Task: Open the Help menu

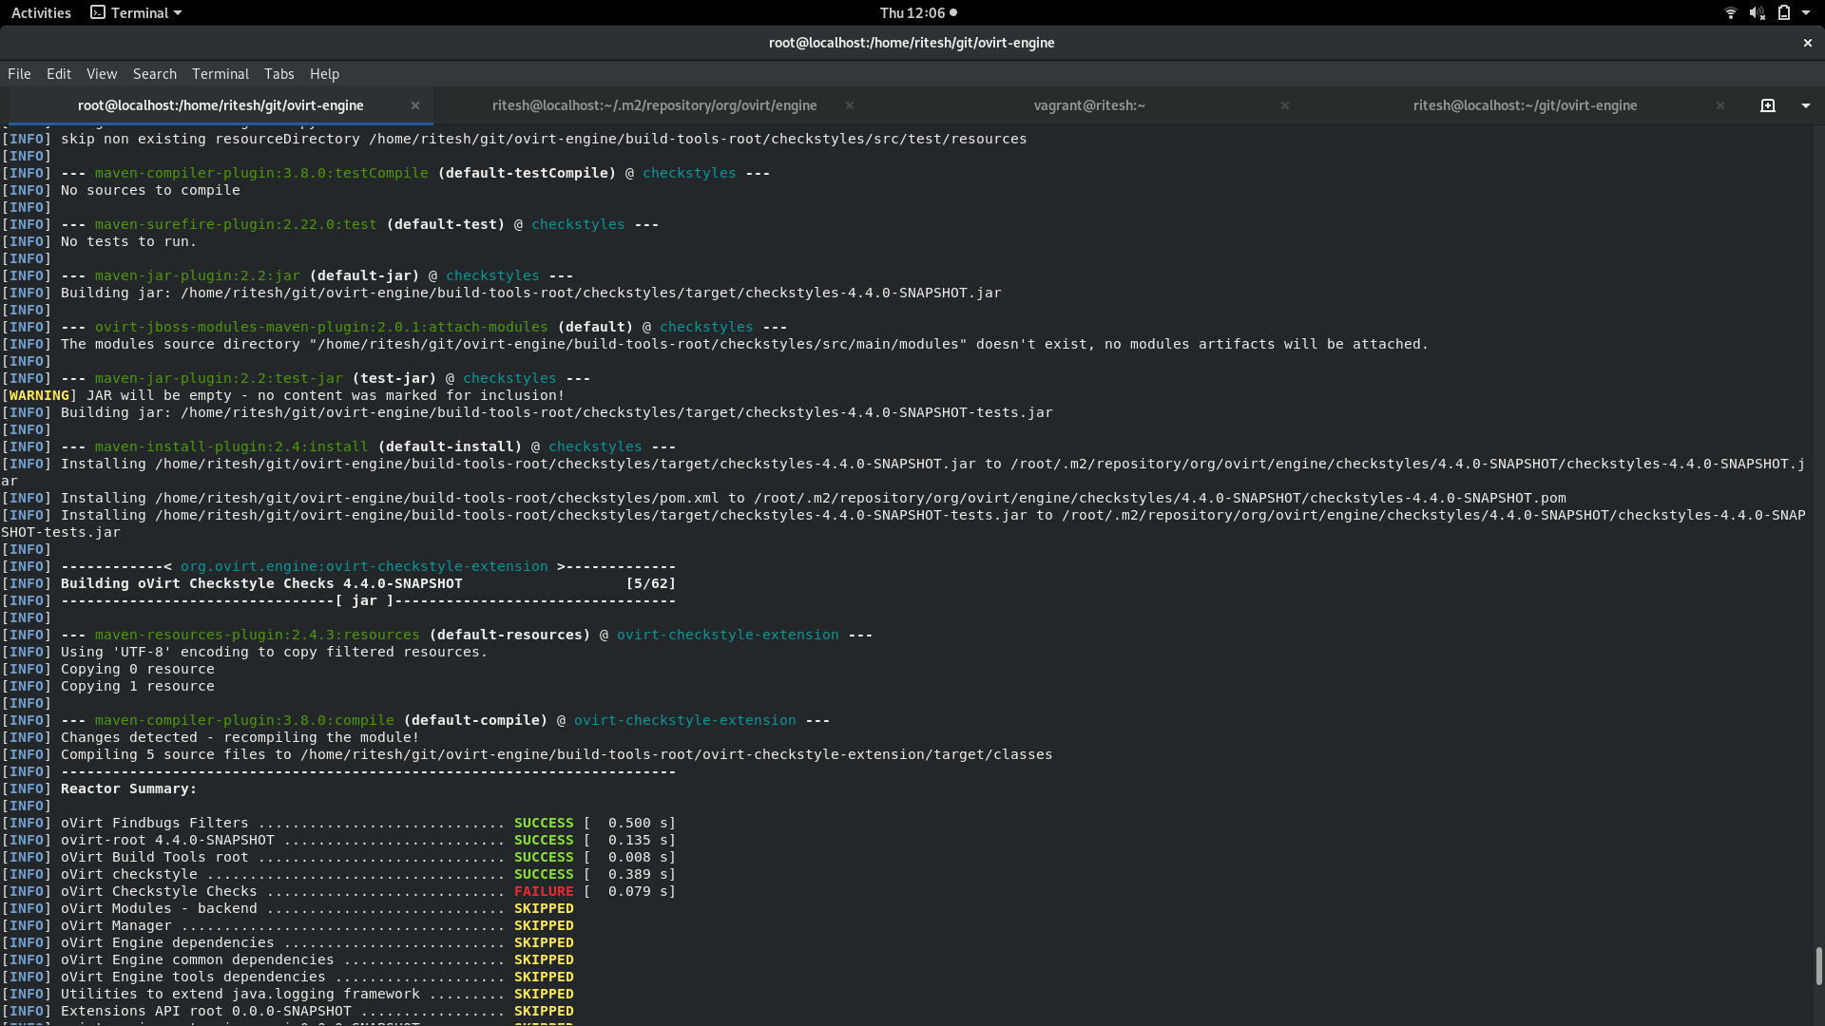Action: (324, 74)
